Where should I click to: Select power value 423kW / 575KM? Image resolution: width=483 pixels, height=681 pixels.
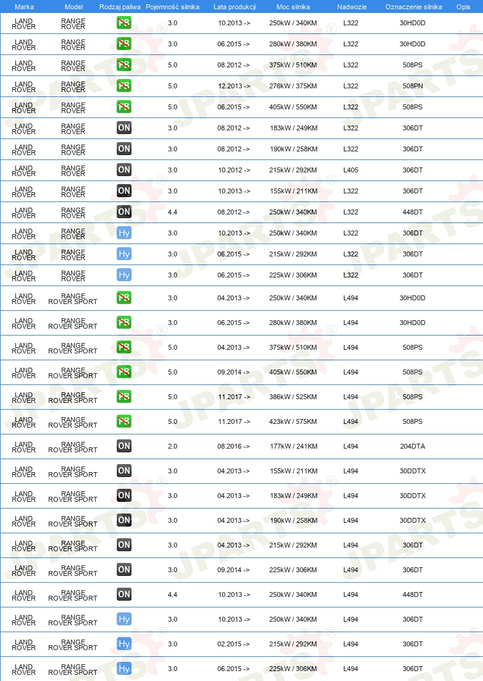pyautogui.click(x=293, y=421)
